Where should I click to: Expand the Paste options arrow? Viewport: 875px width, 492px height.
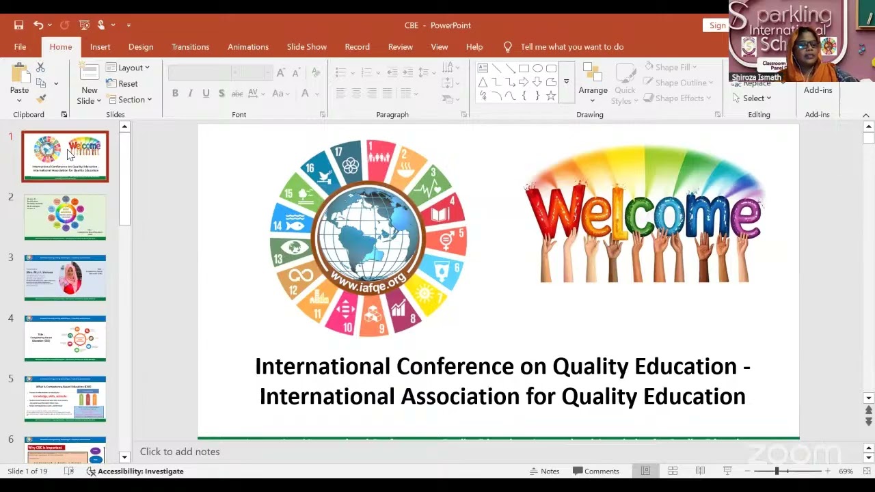click(x=19, y=100)
